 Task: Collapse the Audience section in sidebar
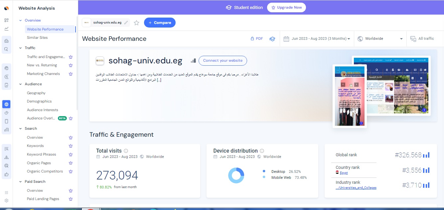[20, 84]
